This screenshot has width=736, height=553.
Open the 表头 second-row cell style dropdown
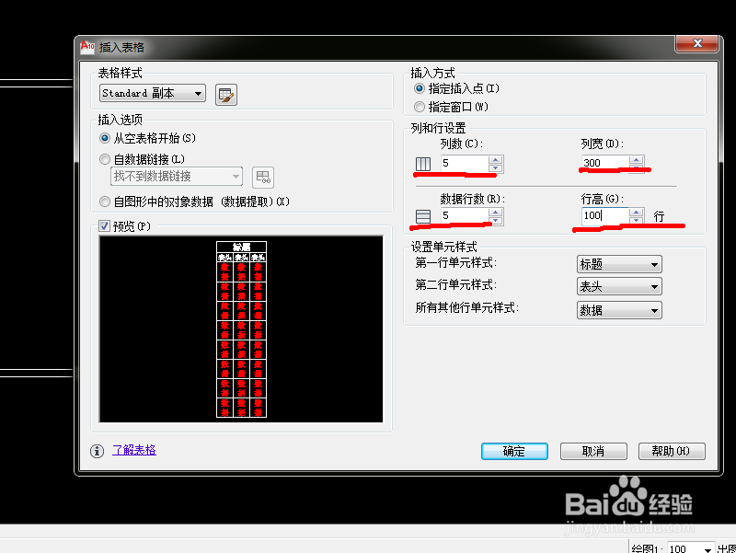point(655,286)
